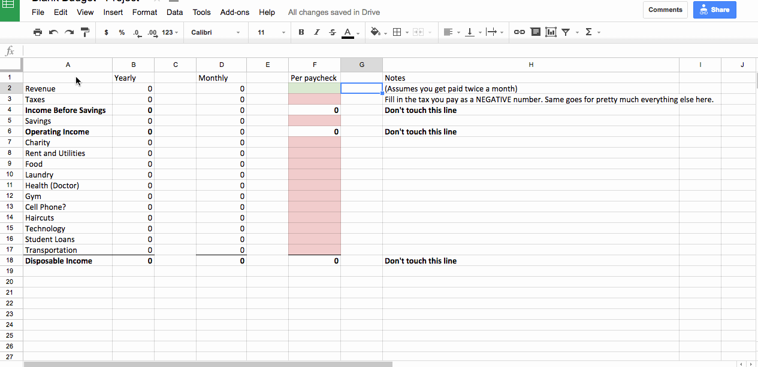Screen dimensions: 758x367
Task: Open the font size 11 dropdown
Action: point(271,32)
